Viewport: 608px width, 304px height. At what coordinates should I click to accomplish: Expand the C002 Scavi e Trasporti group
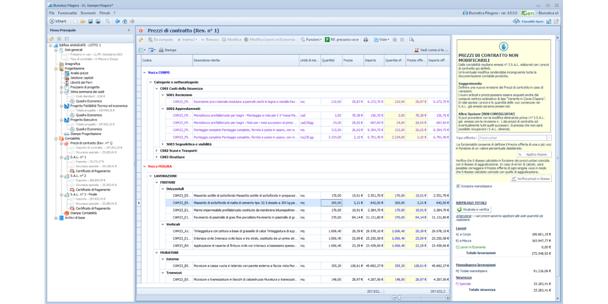coord(157,150)
